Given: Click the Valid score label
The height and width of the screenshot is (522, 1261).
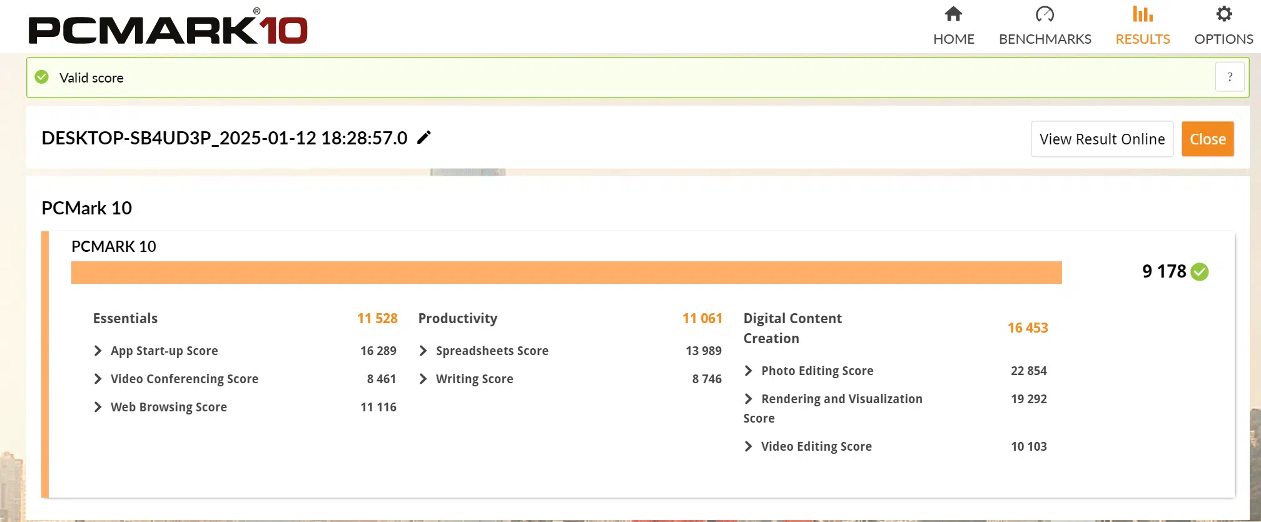Looking at the screenshot, I should (x=91, y=78).
